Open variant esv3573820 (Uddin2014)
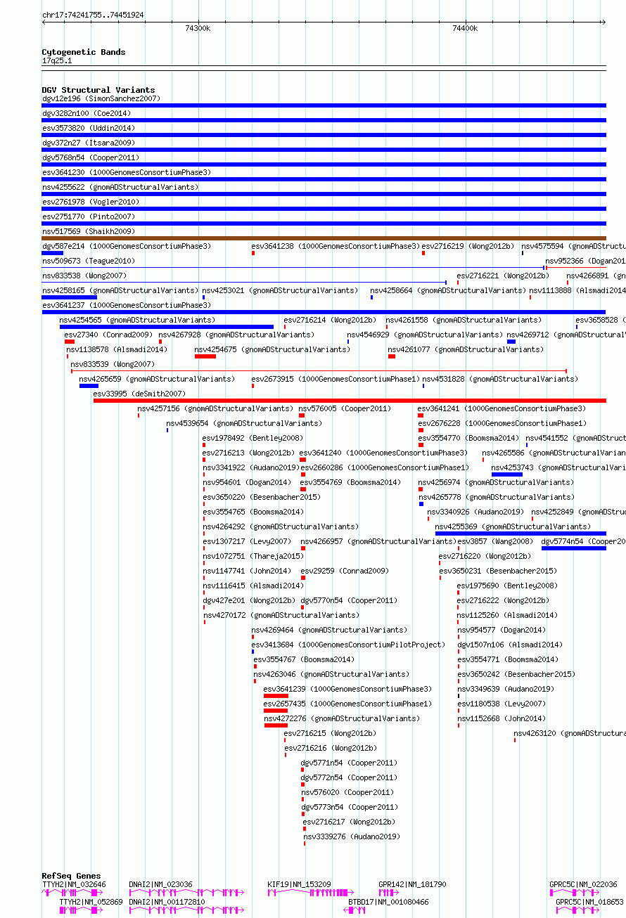 tap(89, 128)
